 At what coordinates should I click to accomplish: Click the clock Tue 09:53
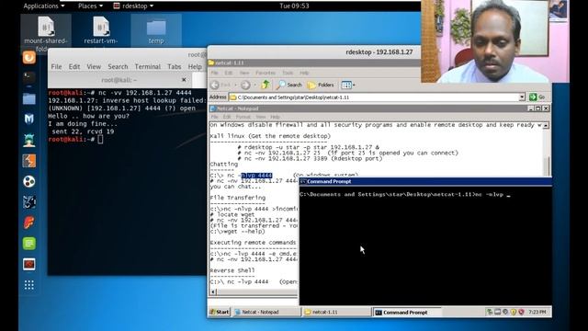pyautogui.click(x=294, y=6)
